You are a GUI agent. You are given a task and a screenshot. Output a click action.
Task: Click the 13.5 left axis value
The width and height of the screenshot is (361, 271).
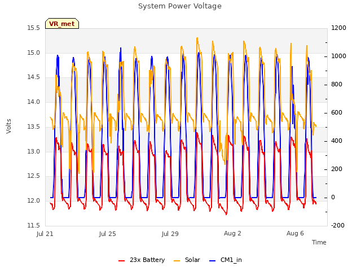[34, 126]
